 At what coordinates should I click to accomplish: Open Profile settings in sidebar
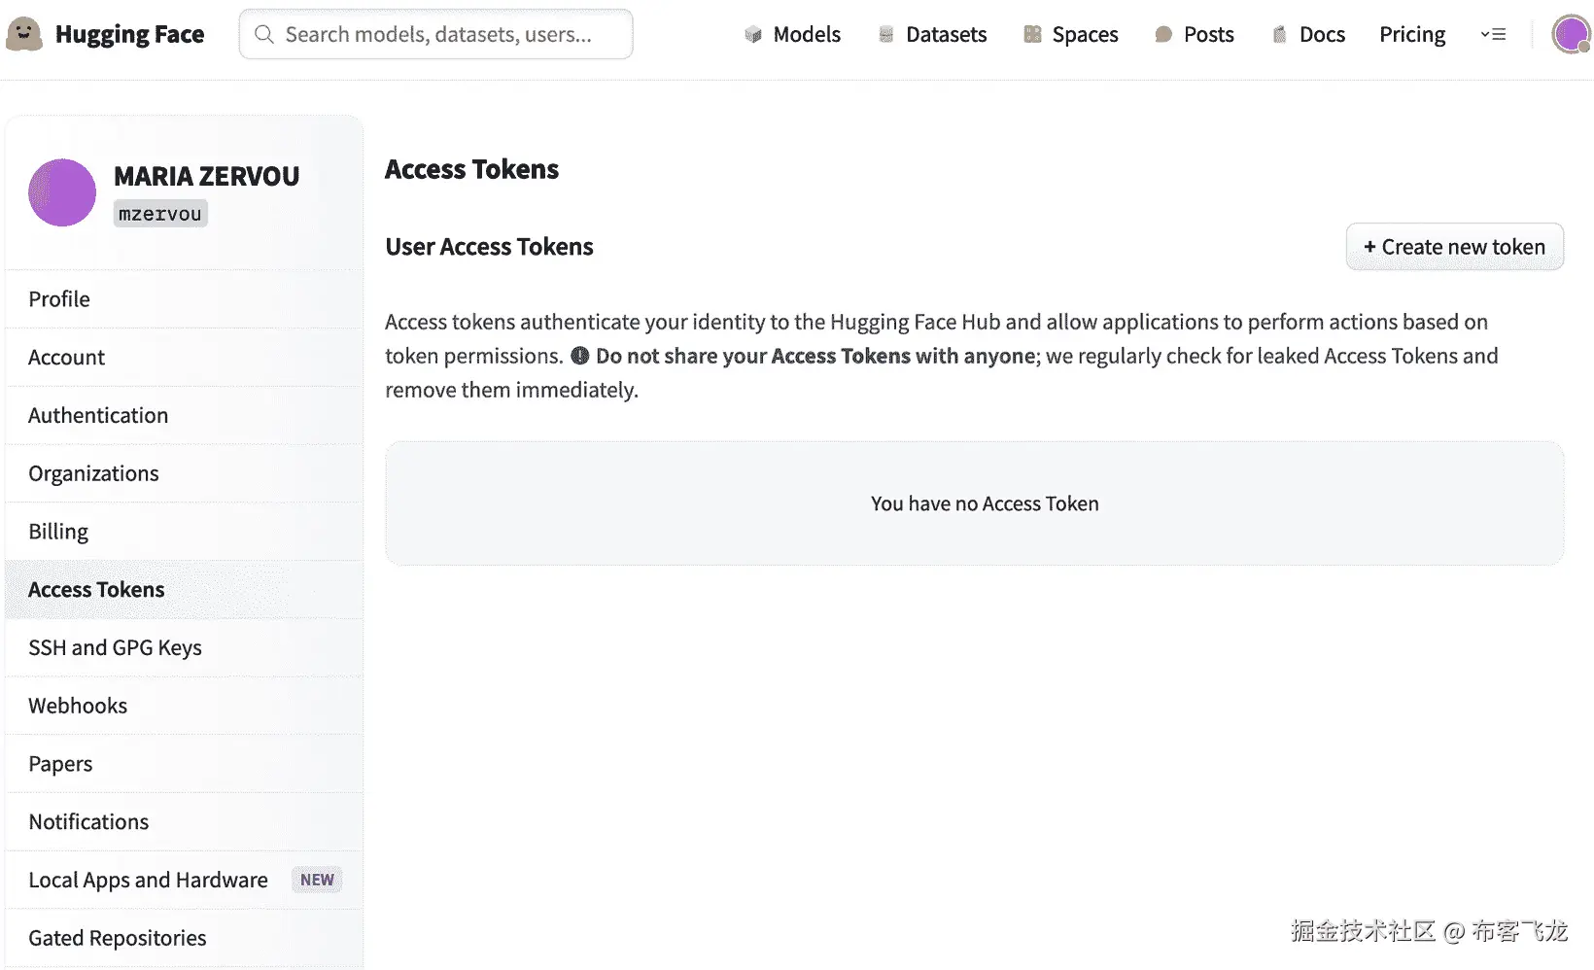click(x=59, y=299)
